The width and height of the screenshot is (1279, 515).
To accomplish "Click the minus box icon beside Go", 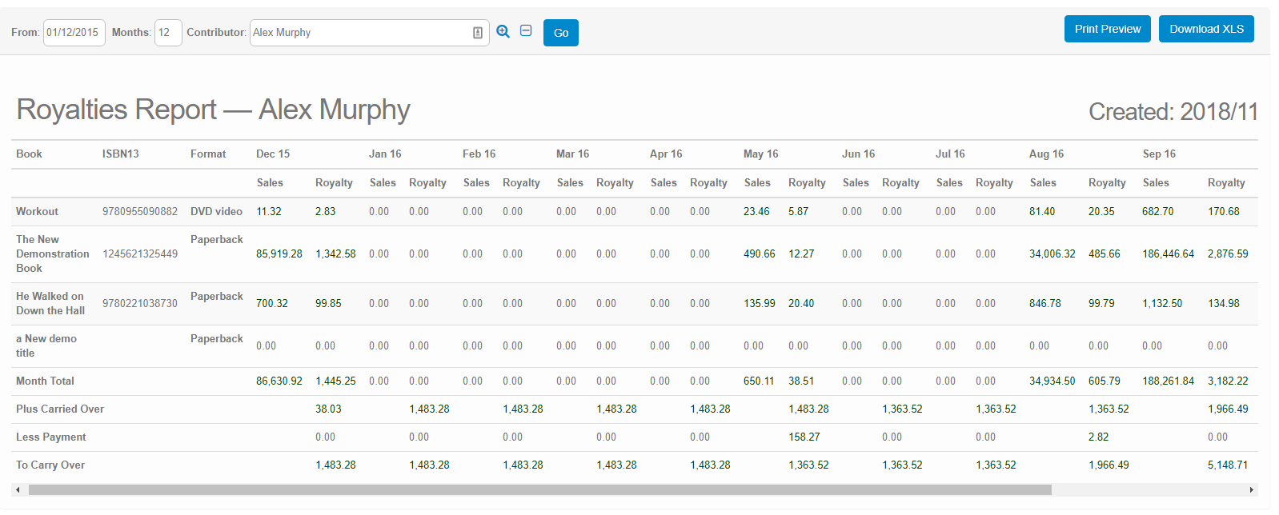I will coord(526,30).
